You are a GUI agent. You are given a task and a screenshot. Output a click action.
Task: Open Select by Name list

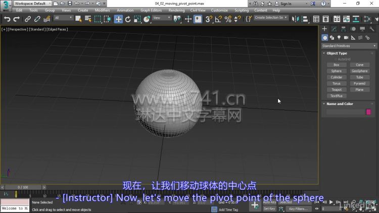(x=88, y=19)
